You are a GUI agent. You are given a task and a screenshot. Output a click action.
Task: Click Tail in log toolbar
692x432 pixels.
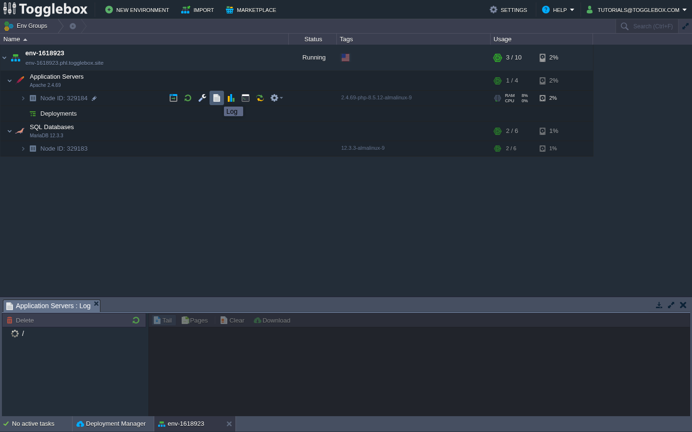(163, 320)
